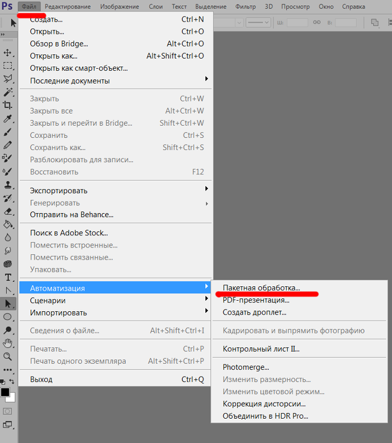Image resolution: width=392 pixels, height=443 pixels.
Task: Choose Открыть как смарт-объект
Action: 116,68
